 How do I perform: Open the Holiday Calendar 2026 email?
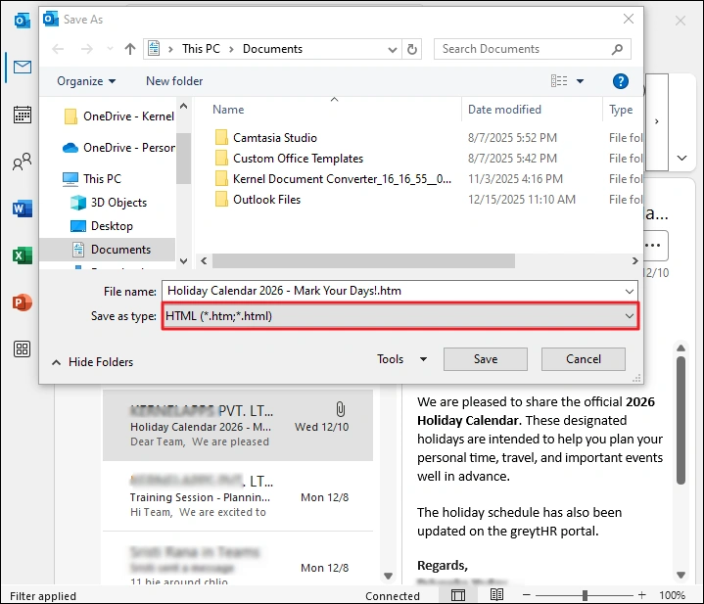[x=238, y=426]
